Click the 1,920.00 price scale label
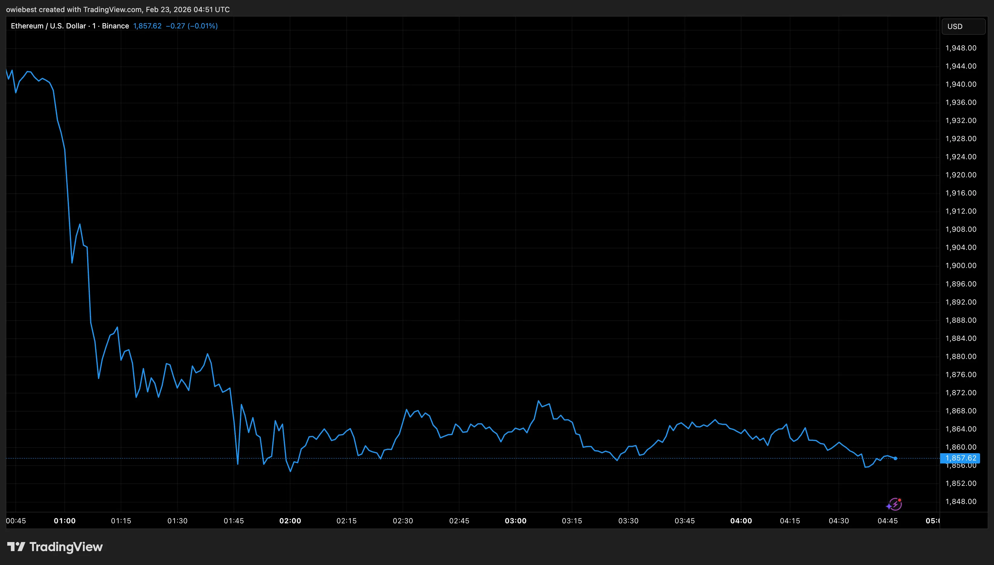 [x=961, y=175]
